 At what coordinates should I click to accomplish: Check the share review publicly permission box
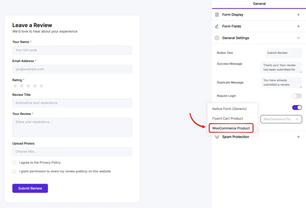click(14, 171)
